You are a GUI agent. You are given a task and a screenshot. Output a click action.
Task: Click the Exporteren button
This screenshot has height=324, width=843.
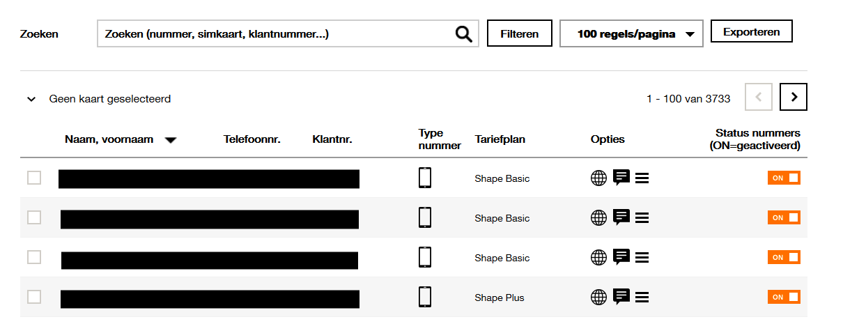(x=751, y=31)
